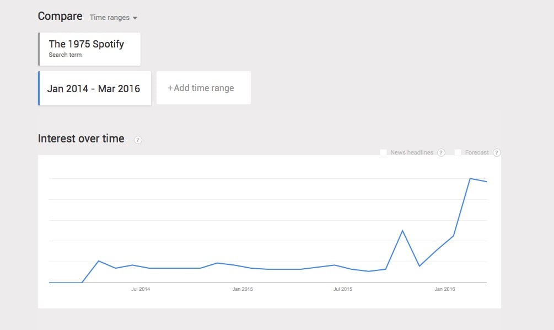Click the smaller late-2015 spike on chart

coord(402,231)
